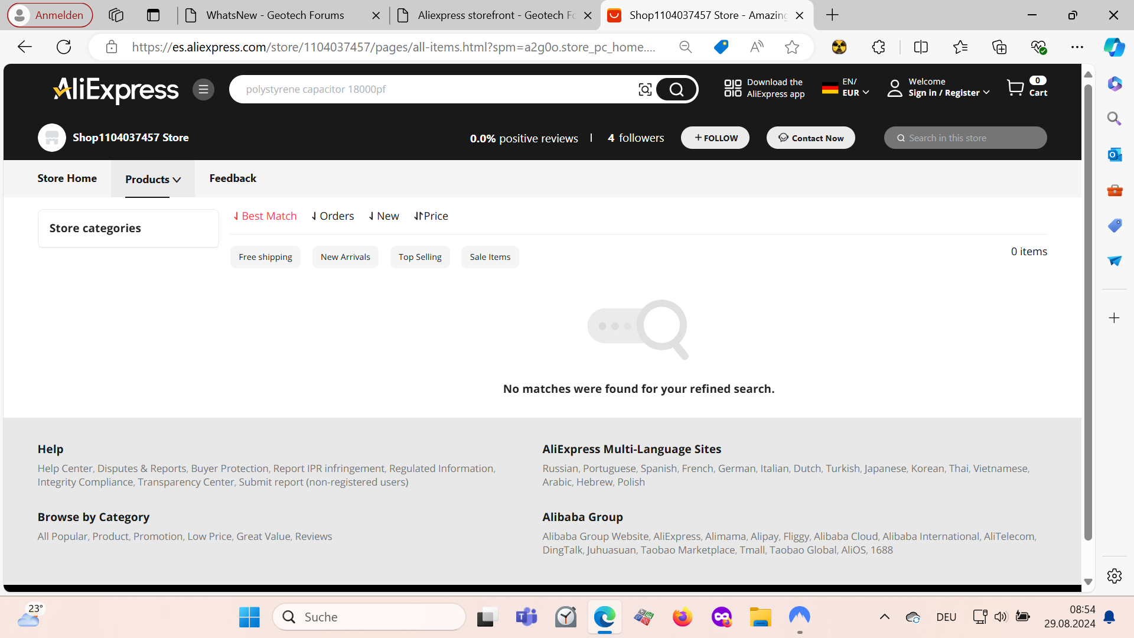Toggle split screen icon
1134x638 pixels.
921,47
